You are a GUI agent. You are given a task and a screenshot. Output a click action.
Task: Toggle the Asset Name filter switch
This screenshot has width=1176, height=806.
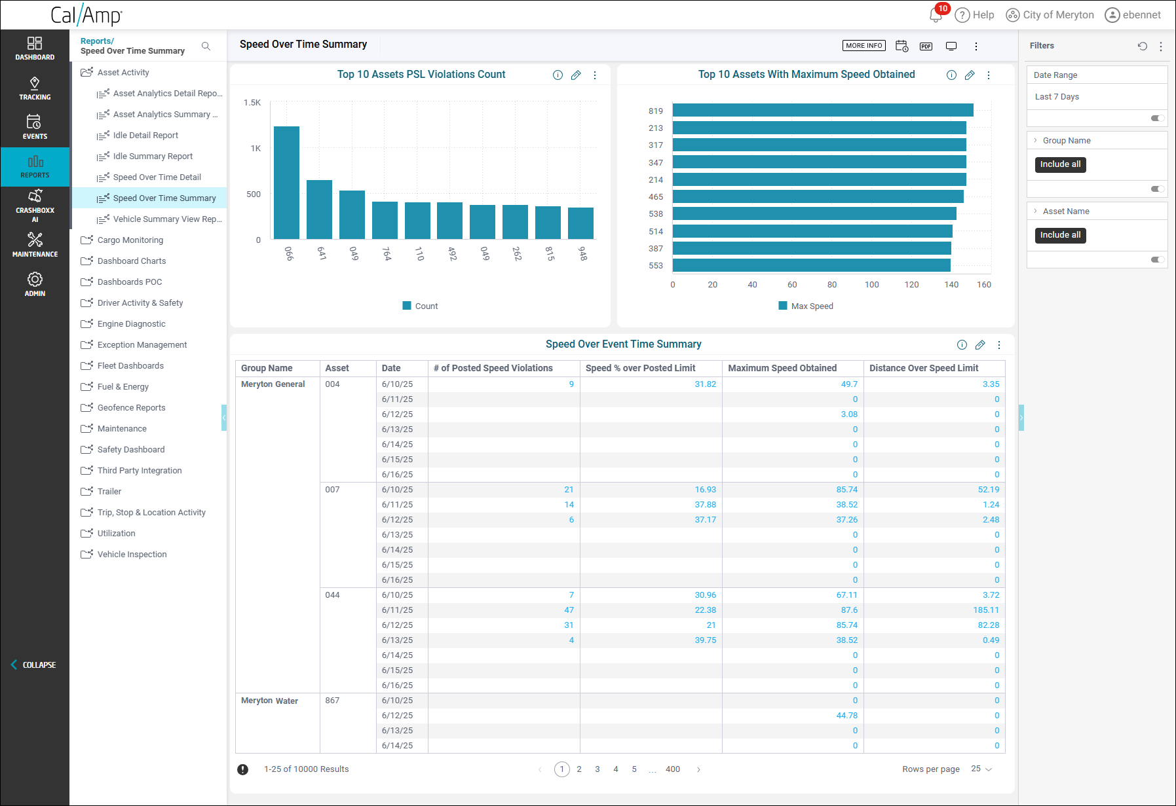pos(1158,260)
